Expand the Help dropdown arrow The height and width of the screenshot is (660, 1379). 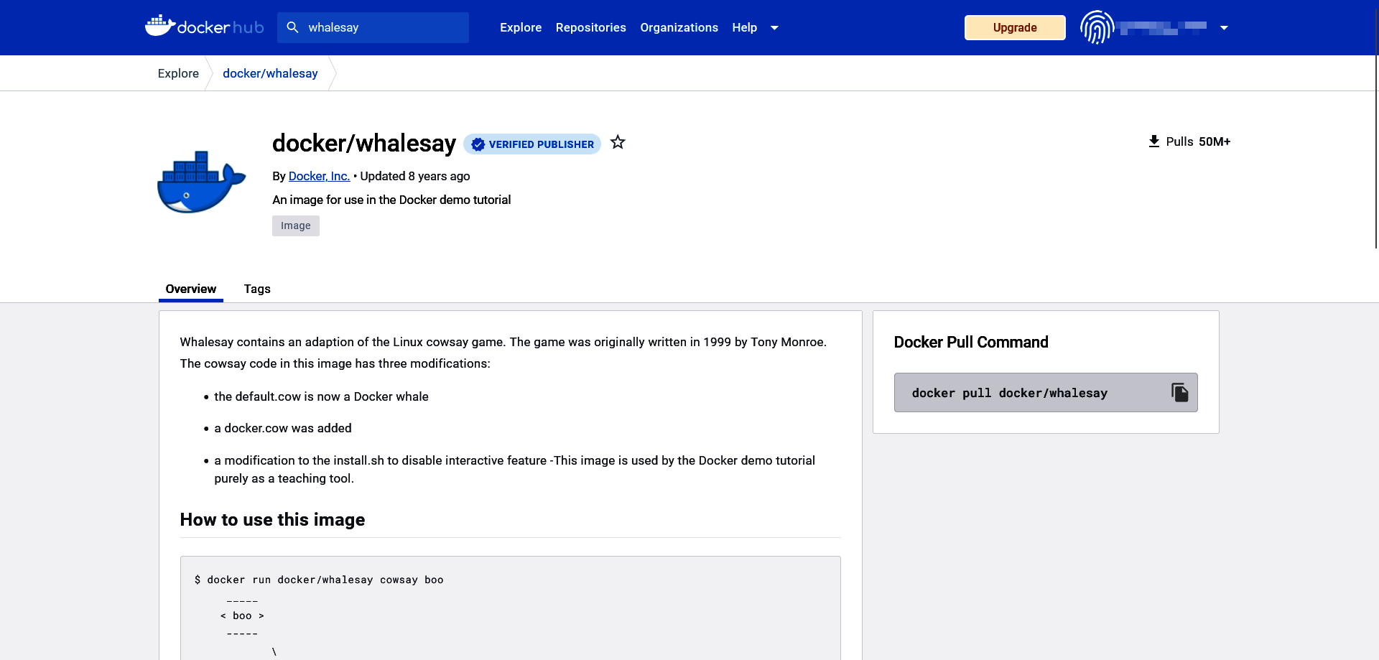(x=774, y=28)
